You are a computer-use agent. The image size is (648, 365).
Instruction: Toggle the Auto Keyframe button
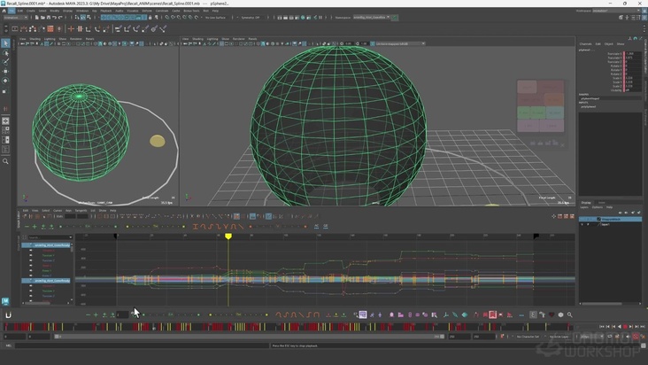coord(636,337)
